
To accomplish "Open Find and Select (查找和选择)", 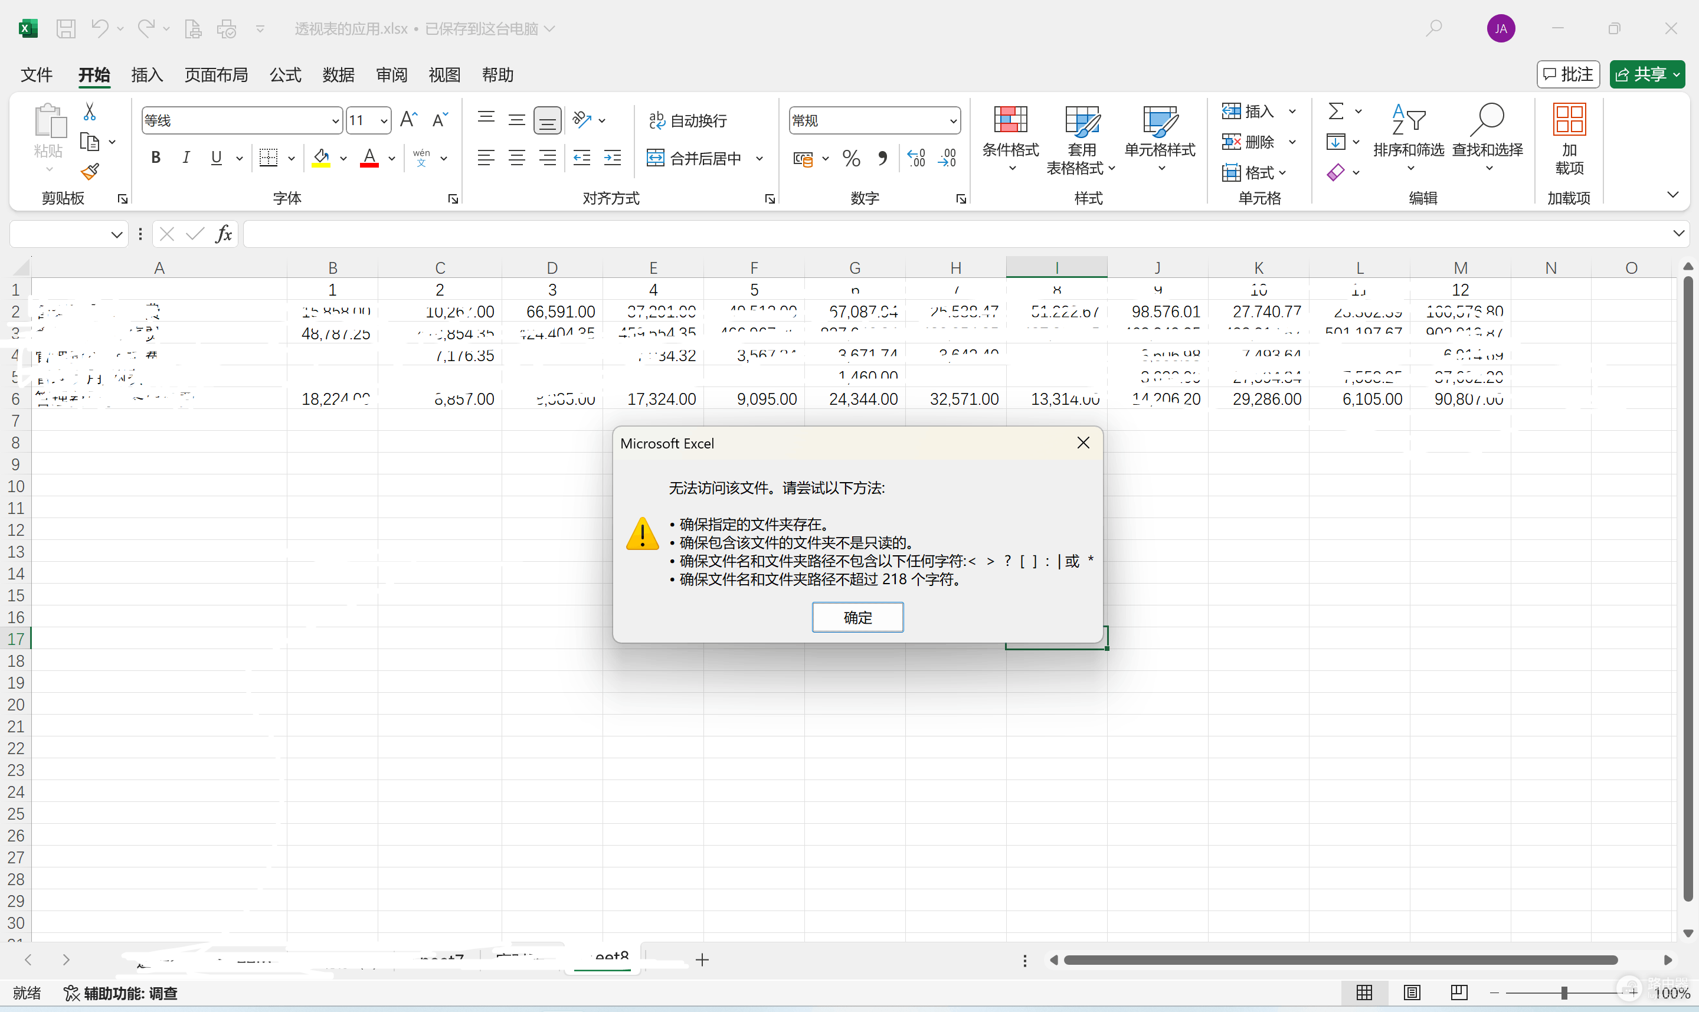I will click(1487, 139).
